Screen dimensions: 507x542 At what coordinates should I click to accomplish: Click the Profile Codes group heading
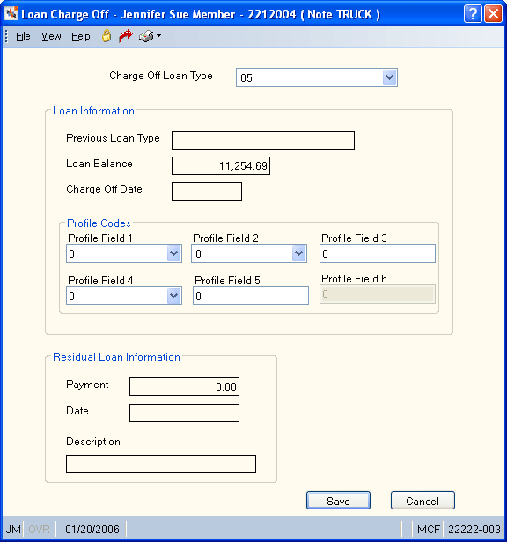tap(99, 223)
